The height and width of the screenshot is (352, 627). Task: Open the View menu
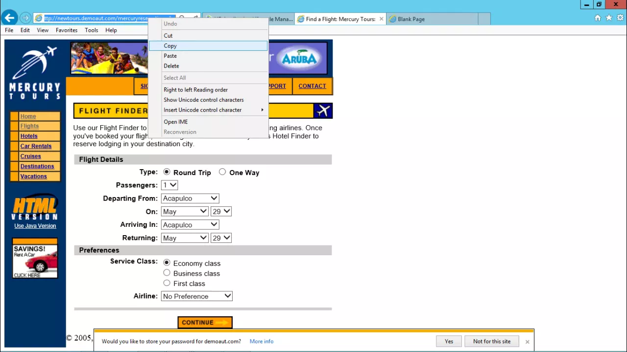click(x=43, y=30)
